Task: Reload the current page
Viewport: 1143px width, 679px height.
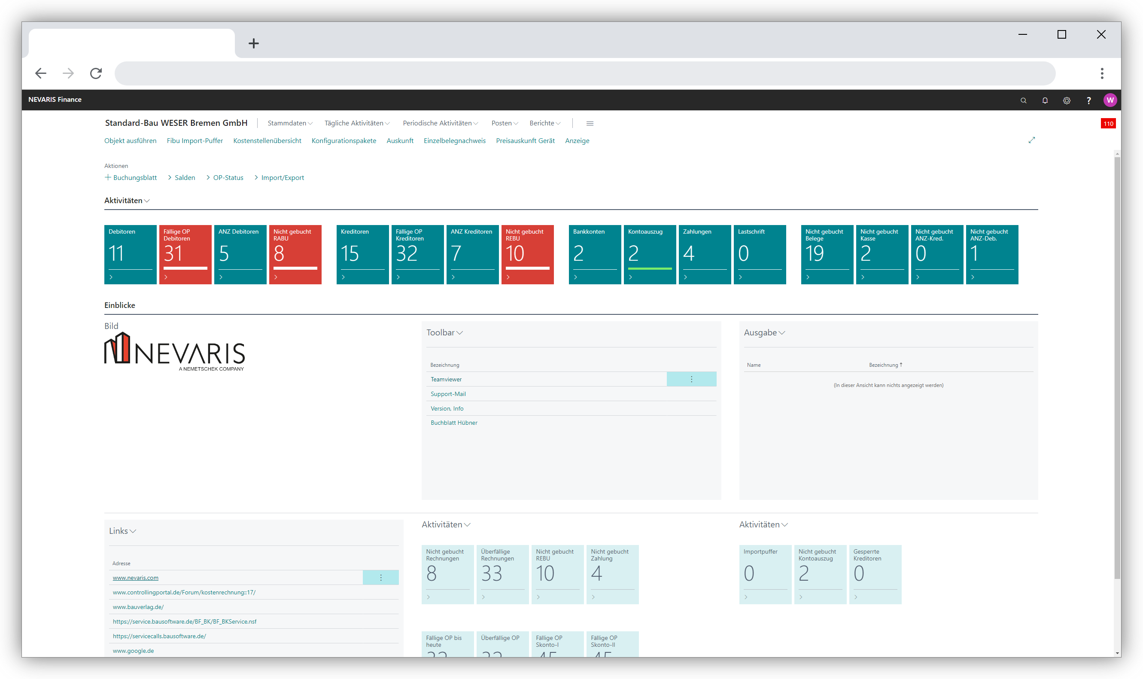Action: (x=96, y=73)
